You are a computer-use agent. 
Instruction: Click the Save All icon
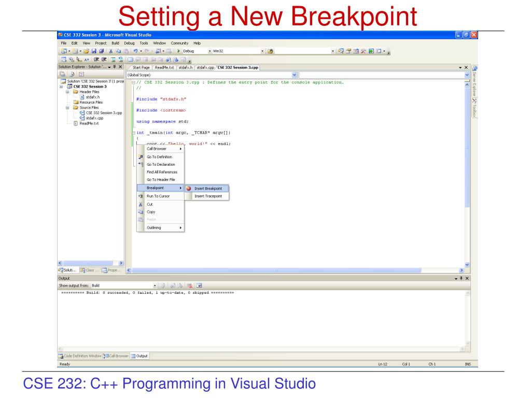(x=101, y=51)
